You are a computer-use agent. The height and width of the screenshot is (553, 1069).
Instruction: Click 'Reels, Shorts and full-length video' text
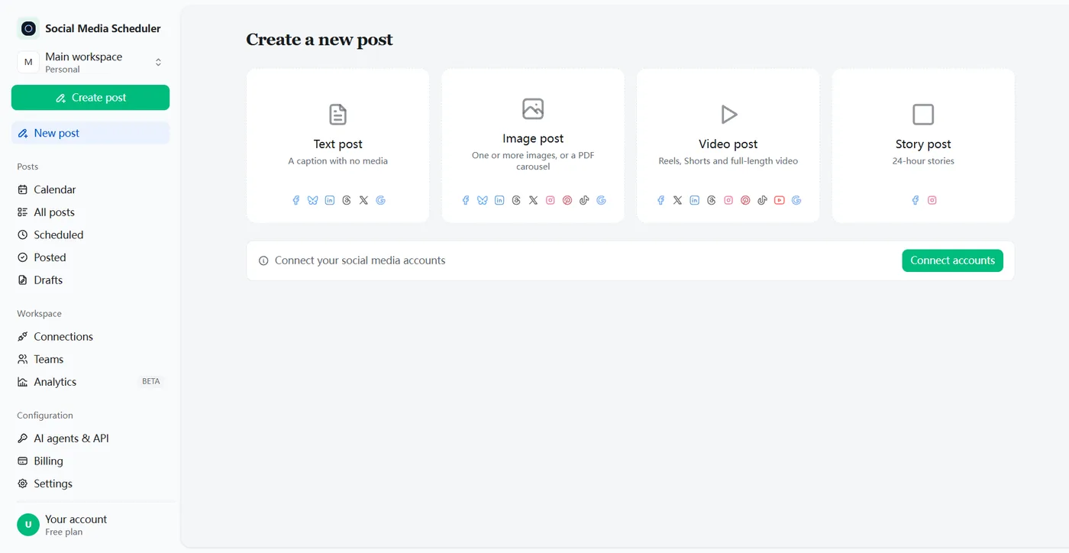(x=728, y=161)
